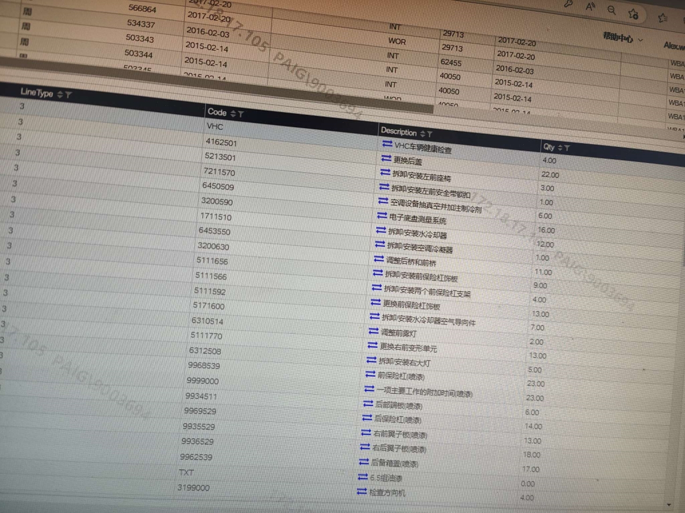Click the zoom out magnifier icon

(612, 10)
